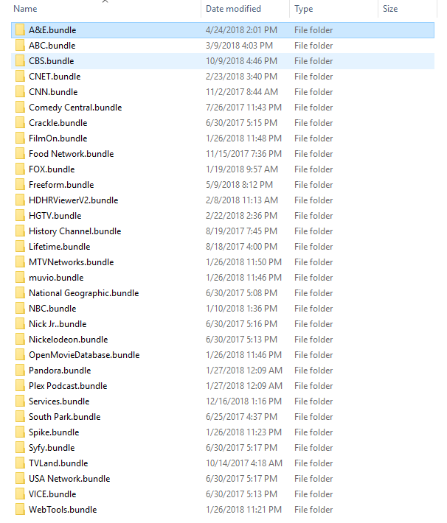Viewport: 447px width, 523px height.
Task: Click the CBS.bundle folder icon
Action: pyautogui.click(x=20, y=61)
